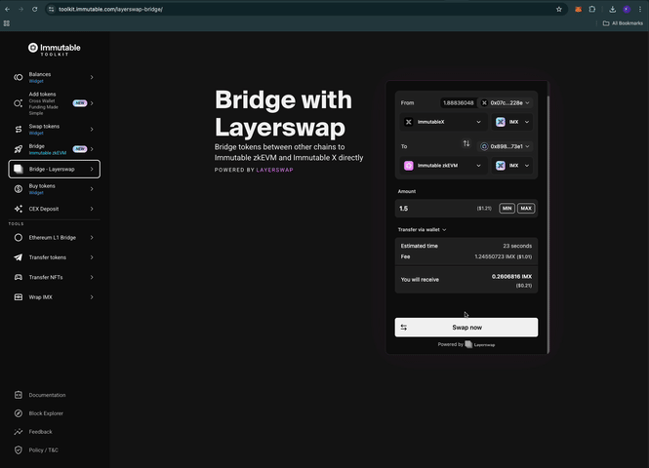Open the All Bookmarks folder
Screen dimensions: 649x468
[623, 23]
